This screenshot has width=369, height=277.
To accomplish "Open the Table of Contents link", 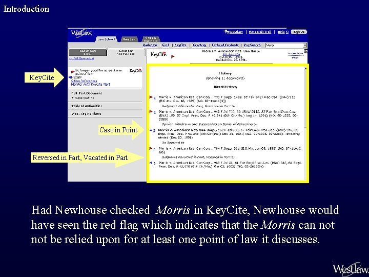I will 225,45.
